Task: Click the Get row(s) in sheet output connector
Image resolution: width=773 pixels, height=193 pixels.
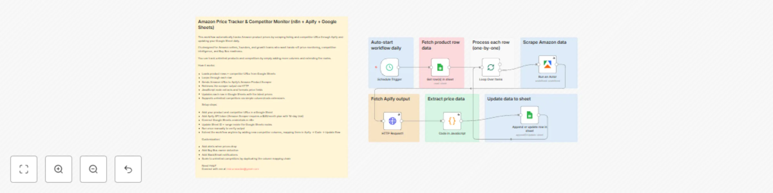Action: coord(449,67)
